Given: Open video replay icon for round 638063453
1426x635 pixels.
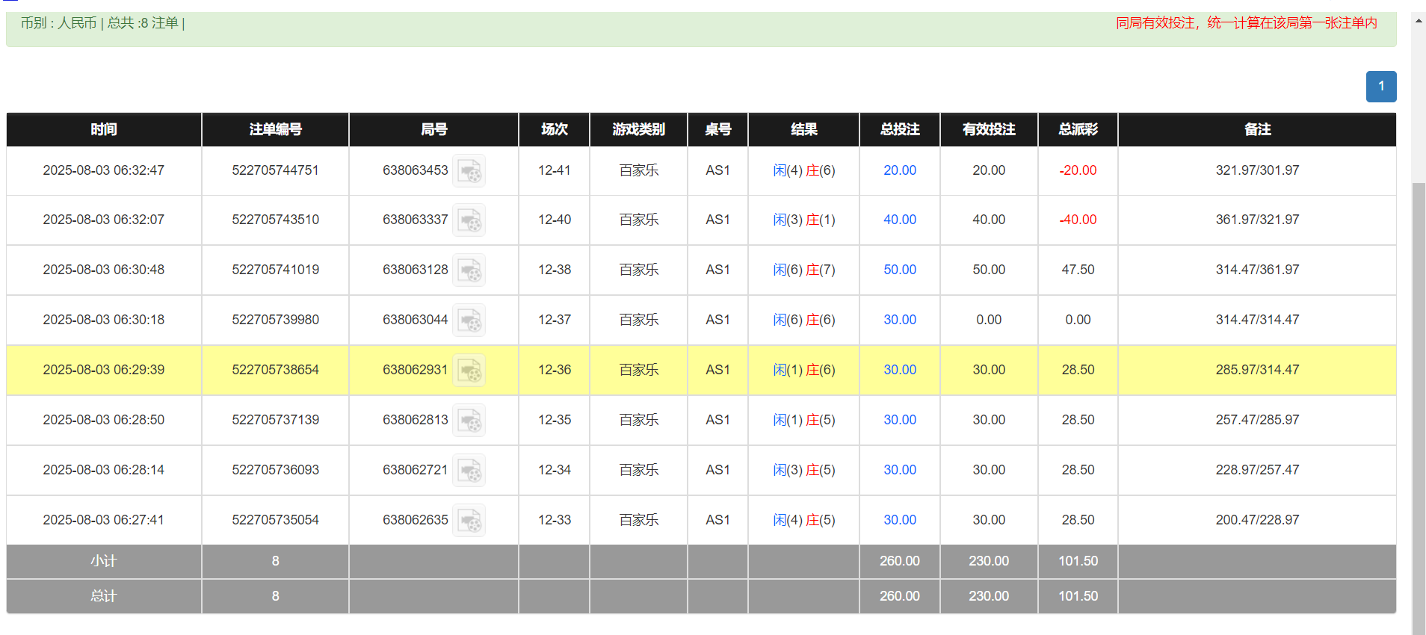Looking at the screenshot, I should [469, 171].
